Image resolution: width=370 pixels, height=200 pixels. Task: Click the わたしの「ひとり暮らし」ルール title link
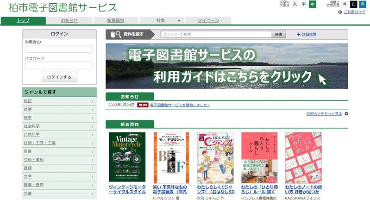tap(259, 189)
